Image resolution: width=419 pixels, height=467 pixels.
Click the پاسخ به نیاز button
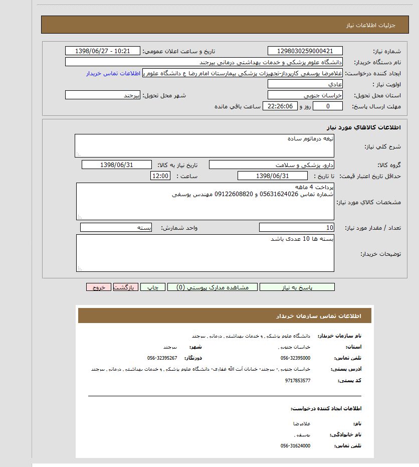tap(297, 287)
